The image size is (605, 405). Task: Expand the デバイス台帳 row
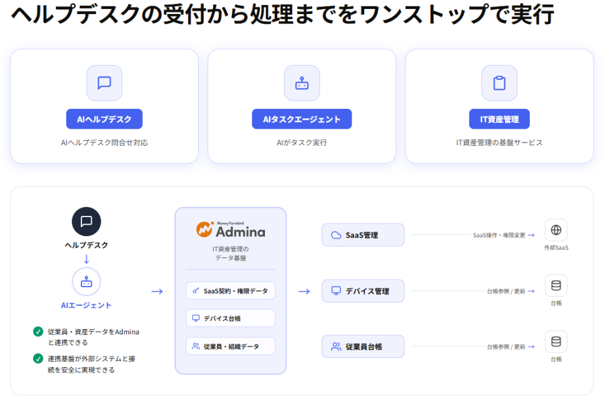coord(231,318)
